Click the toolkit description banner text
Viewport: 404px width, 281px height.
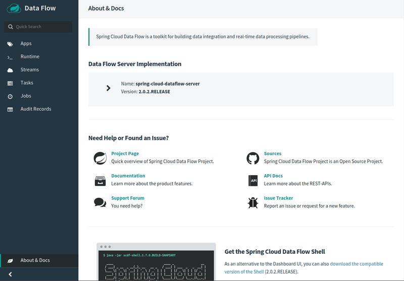tap(203, 37)
